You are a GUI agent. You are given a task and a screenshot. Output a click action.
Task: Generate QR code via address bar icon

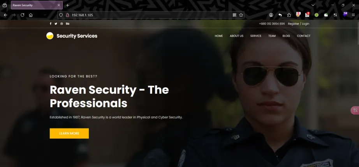tap(234, 15)
